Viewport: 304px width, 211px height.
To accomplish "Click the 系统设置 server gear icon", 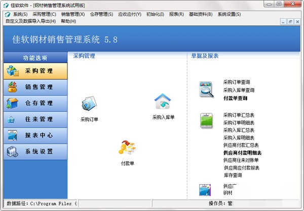I will 12,151.
